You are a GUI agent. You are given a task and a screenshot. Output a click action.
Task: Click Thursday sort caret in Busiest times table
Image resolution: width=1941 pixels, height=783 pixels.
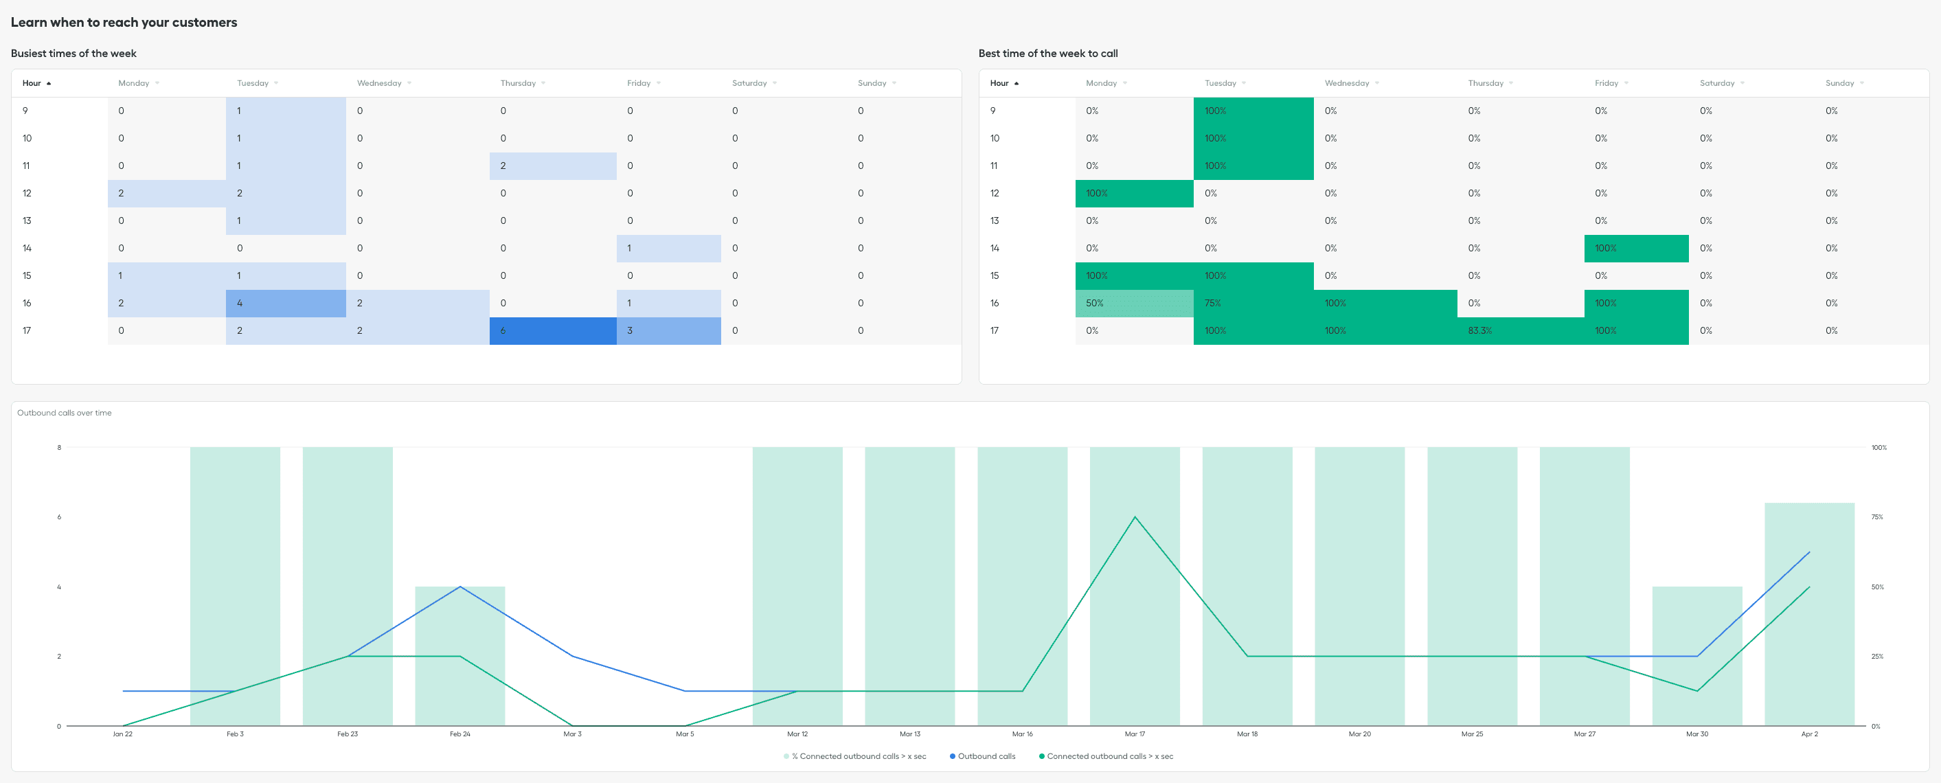(543, 84)
